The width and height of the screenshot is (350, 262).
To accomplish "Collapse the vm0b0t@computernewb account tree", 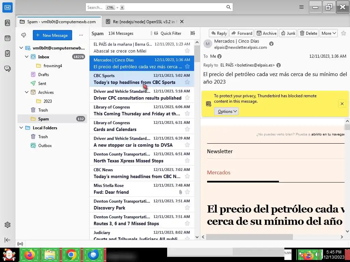I will point(21,48).
